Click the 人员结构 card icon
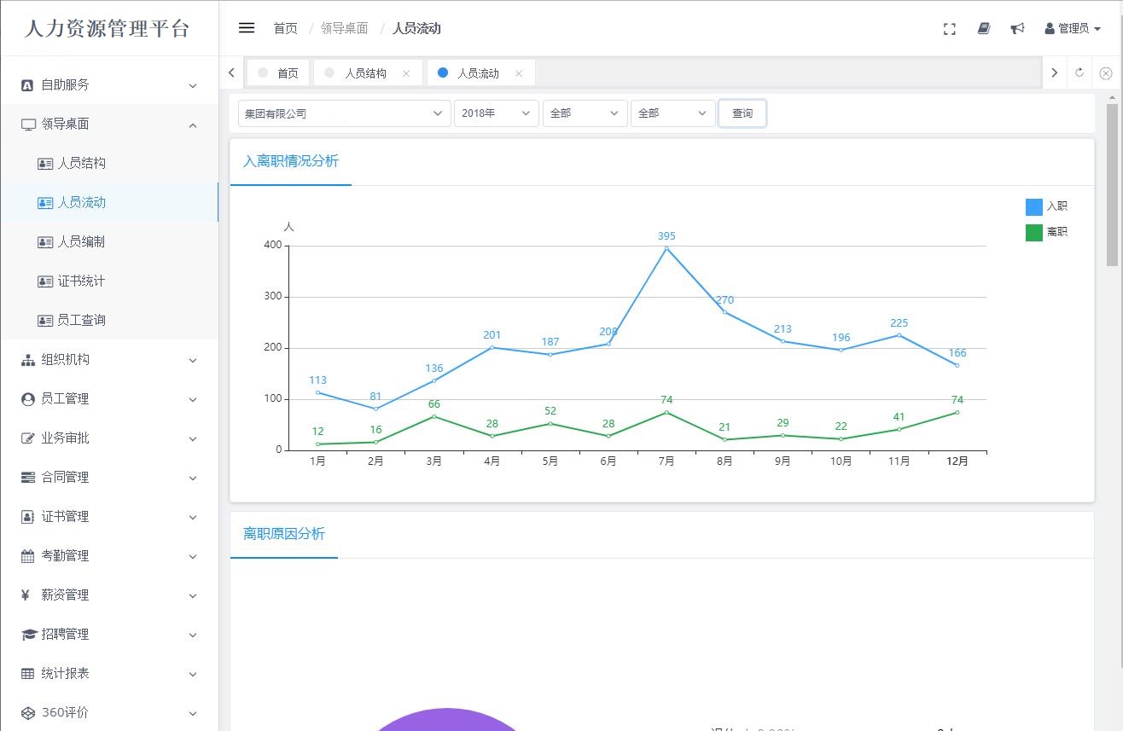 point(45,164)
